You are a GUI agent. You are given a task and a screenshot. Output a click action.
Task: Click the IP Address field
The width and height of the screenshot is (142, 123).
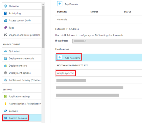coord(107,41)
